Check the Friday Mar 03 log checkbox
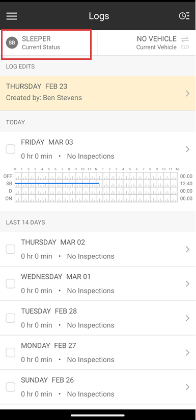This screenshot has width=196, height=420. pyautogui.click(x=11, y=149)
